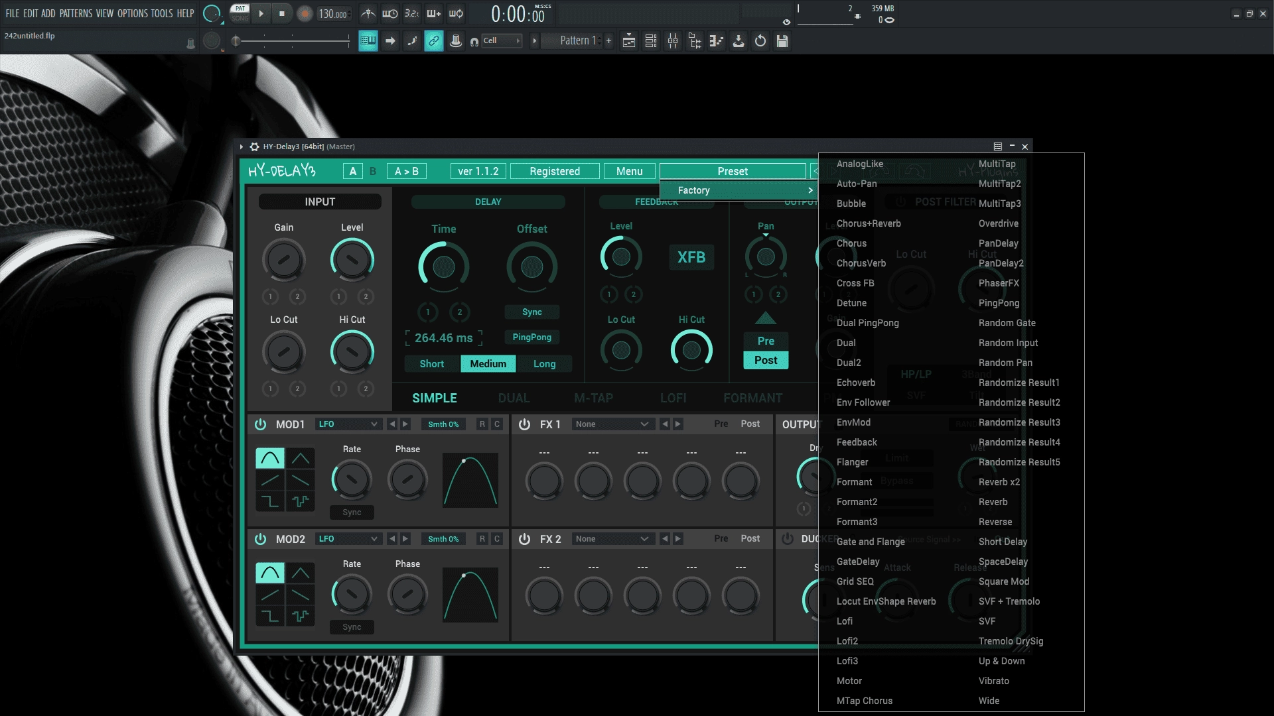Select the Short delay range button

tap(431, 364)
